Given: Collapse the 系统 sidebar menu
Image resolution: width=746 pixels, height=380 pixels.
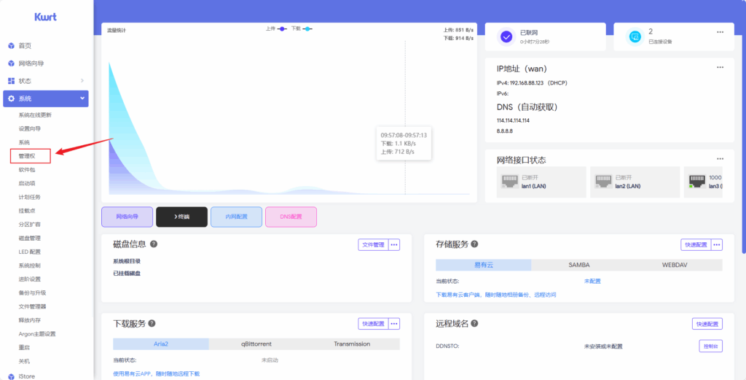Looking at the screenshot, I should click(x=82, y=98).
